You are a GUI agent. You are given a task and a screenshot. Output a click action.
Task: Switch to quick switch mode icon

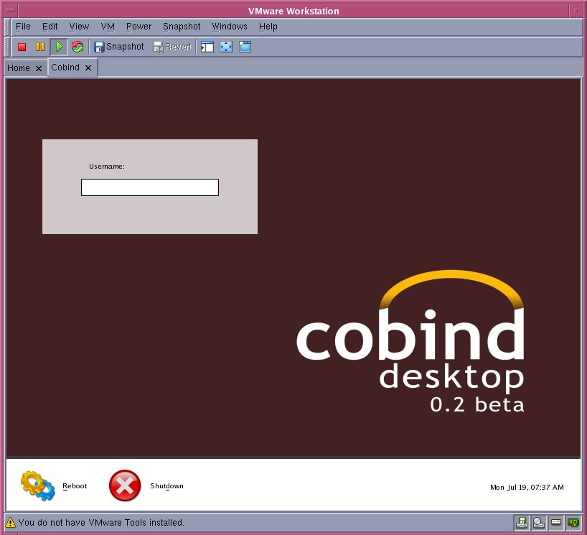[245, 47]
